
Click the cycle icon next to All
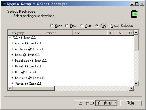click(21, 37)
